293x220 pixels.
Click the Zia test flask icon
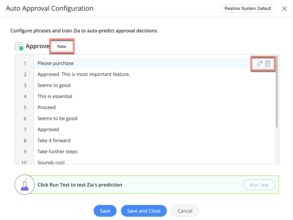pyautogui.click(x=25, y=185)
